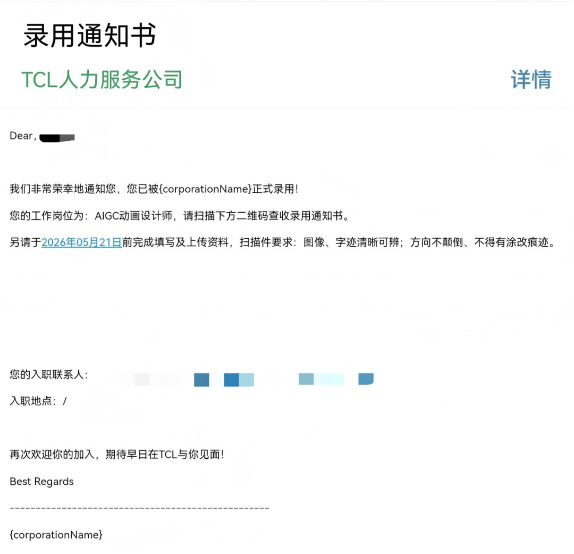The image size is (574, 554).
Task: Select the line 我们非常荣幸地通知您
Action: (x=154, y=189)
